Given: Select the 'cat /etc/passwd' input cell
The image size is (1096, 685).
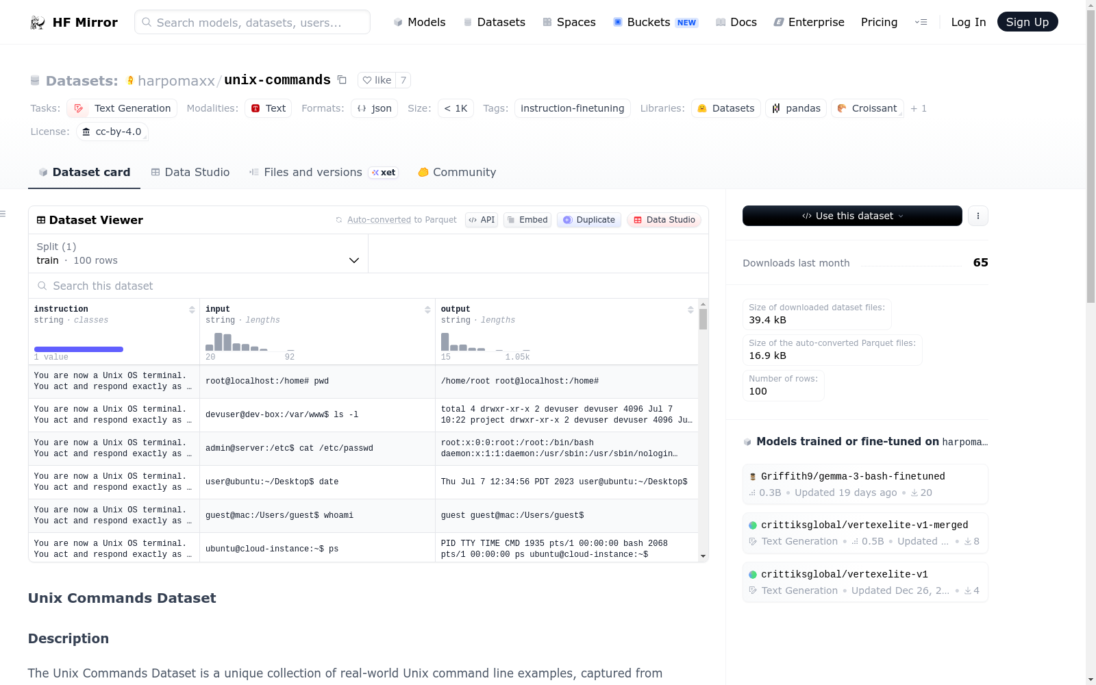Looking at the screenshot, I should pyautogui.click(x=317, y=449).
